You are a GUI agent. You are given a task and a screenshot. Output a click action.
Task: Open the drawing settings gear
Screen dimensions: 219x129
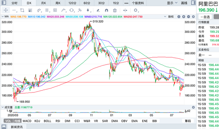[136, 10]
